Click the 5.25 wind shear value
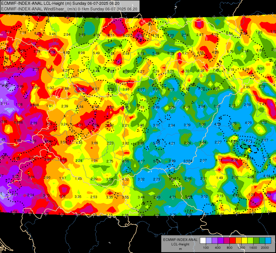Image resolution: width=276 pixels, height=253 pixels. pos(171,71)
